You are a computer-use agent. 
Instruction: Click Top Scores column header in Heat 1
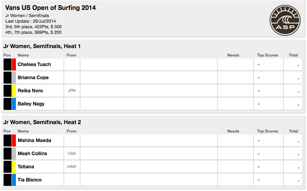point(267,55)
